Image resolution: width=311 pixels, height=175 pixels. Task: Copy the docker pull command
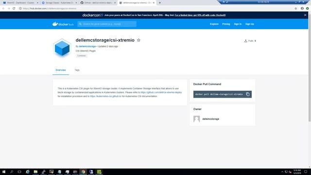pos(248,94)
